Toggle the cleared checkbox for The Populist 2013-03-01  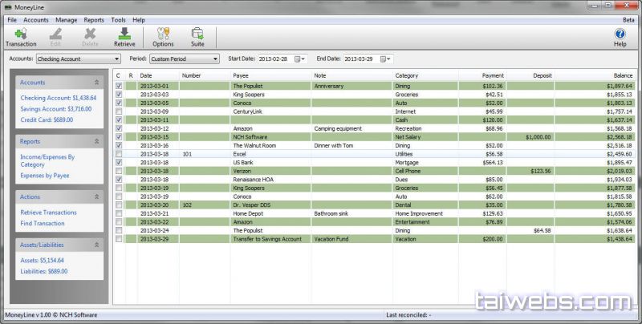[119, 85]
